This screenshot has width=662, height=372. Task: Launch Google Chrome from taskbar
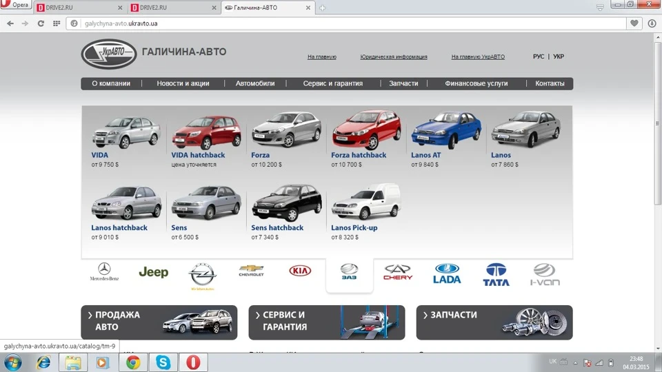click(x=133, y=363)
